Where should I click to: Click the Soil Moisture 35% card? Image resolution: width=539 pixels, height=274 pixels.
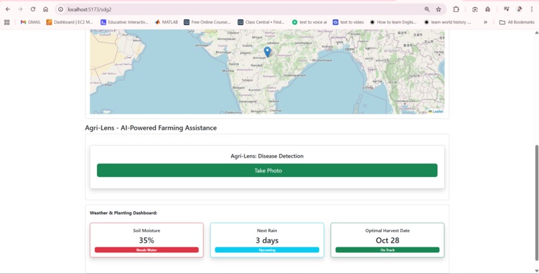coord(146,240)
